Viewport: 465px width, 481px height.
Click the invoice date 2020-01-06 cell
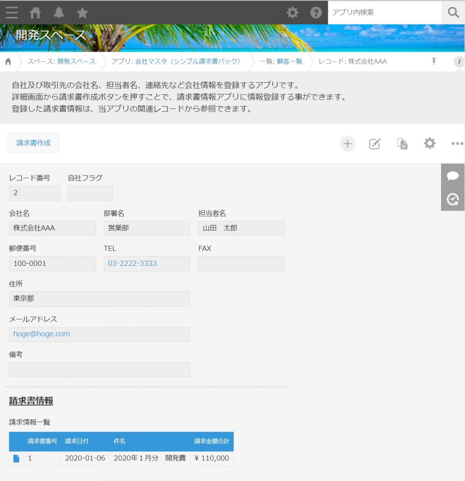point(85,458)
